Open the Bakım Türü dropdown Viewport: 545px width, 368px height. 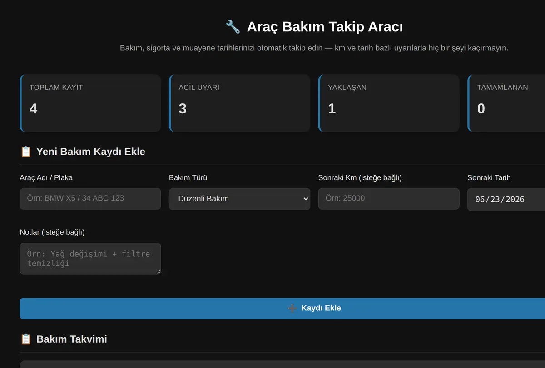239,199
